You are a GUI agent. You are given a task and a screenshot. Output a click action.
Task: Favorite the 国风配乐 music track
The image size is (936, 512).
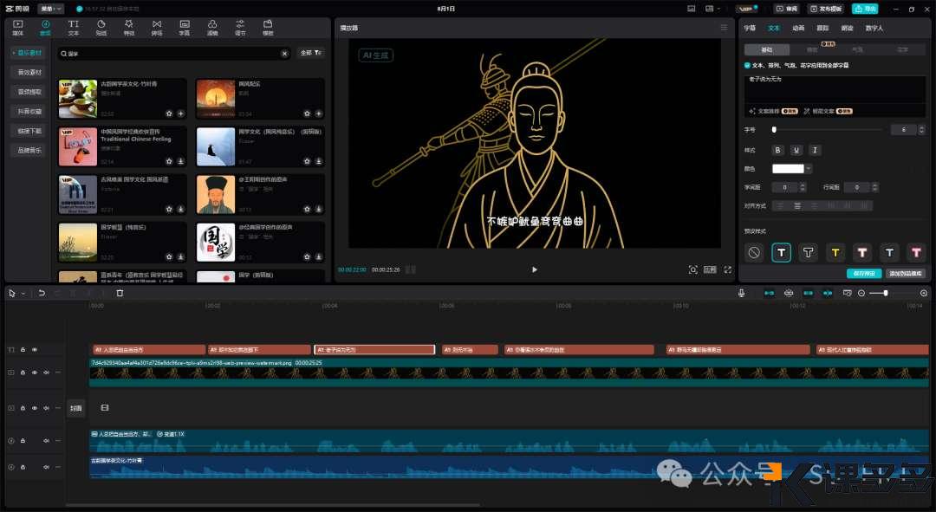308,113
